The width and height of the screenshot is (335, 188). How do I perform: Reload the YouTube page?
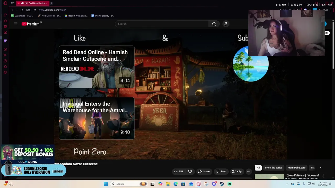click(22, 10)
